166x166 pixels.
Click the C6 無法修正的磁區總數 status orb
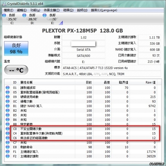pos(8,138)
